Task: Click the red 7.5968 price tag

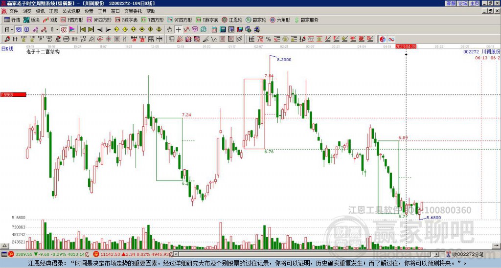Action: (x=13, y=94)
